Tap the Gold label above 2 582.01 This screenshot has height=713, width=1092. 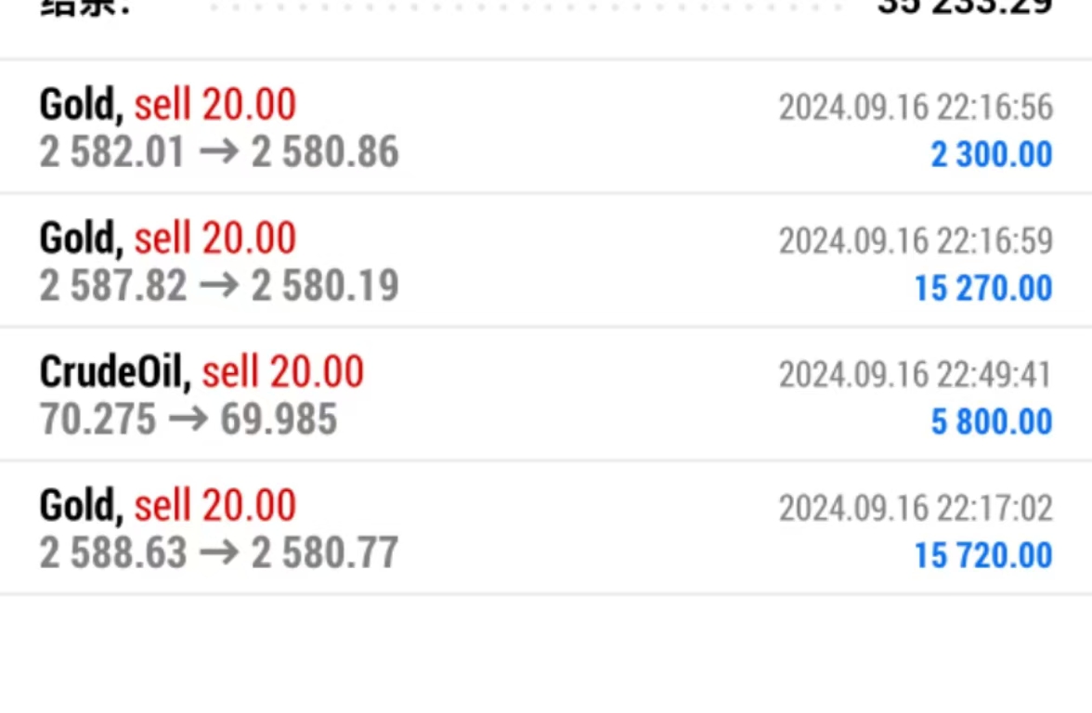pos(80,105)
